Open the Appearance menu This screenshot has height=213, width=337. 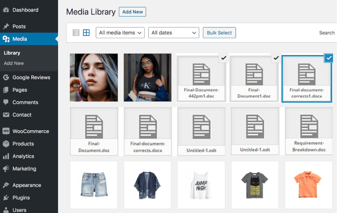click(x=26, y=185)
